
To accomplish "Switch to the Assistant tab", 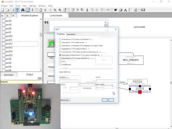I will [x=9, y=75].
